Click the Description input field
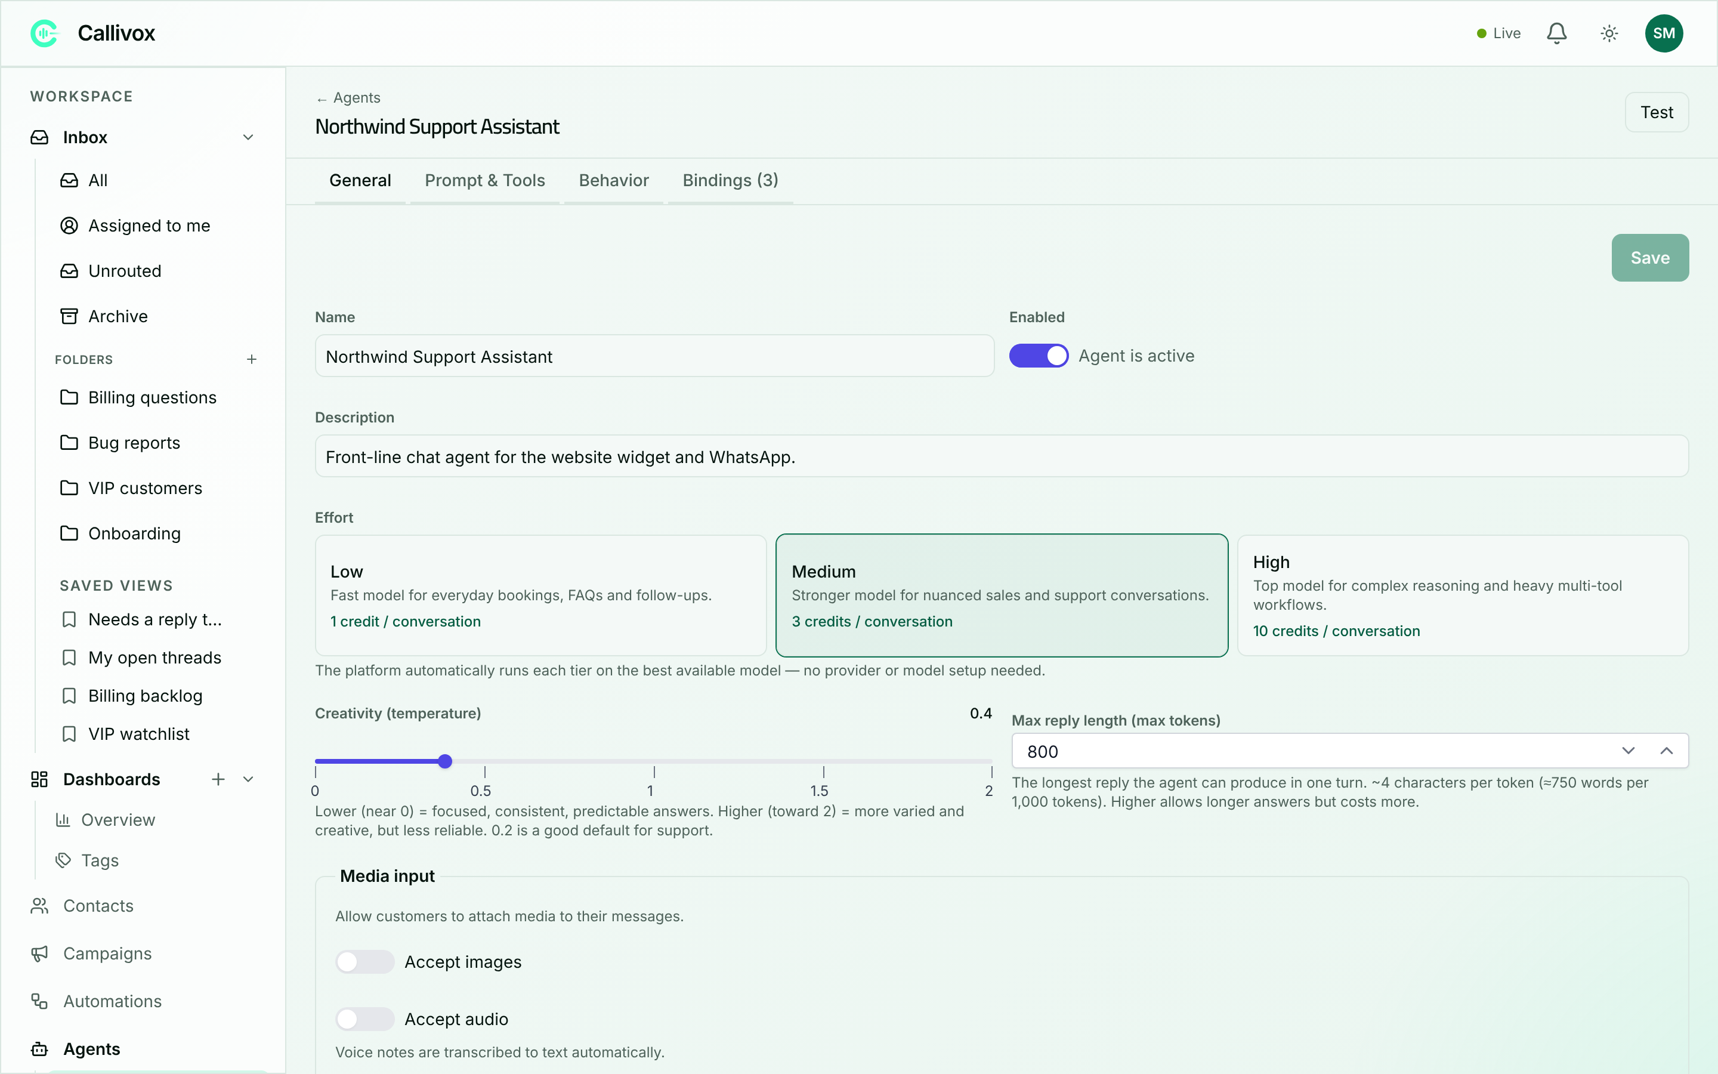1718x1074 pixels. point(1001,456)
